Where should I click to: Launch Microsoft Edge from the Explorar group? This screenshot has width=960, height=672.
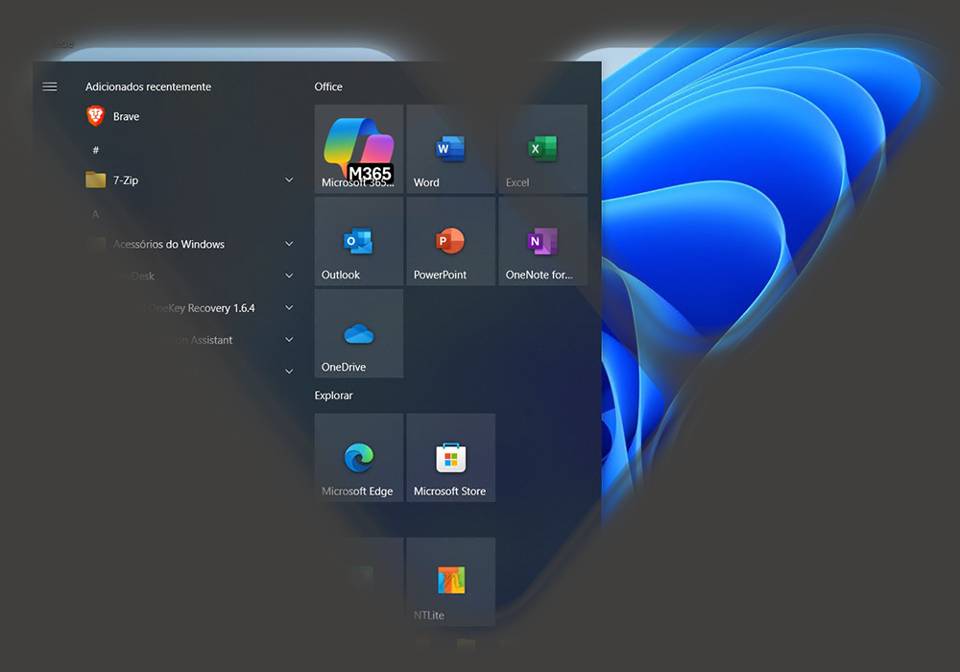pos(359,458)
